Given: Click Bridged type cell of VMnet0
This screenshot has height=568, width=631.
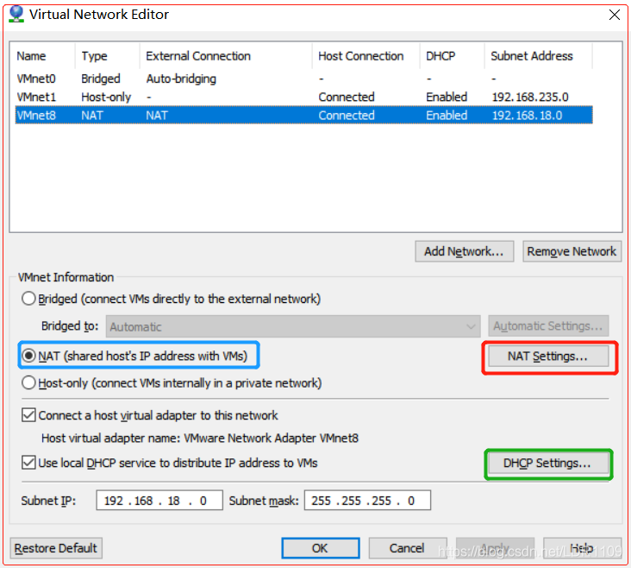Looking at the screenshot, I should point(101,79).
